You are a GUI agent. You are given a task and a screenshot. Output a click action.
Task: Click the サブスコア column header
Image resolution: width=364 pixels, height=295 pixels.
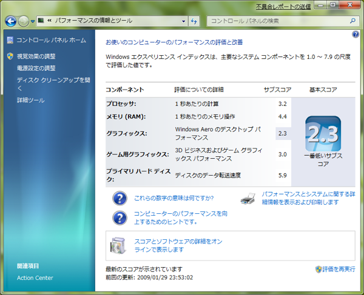click(278, 90)
